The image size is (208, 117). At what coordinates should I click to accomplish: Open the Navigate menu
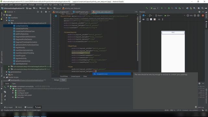coord(18,5)
